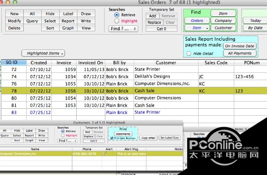This screenshot has width=267, height=175.
Task: Click Get 0 in Customers window
Action: point(94,141)
